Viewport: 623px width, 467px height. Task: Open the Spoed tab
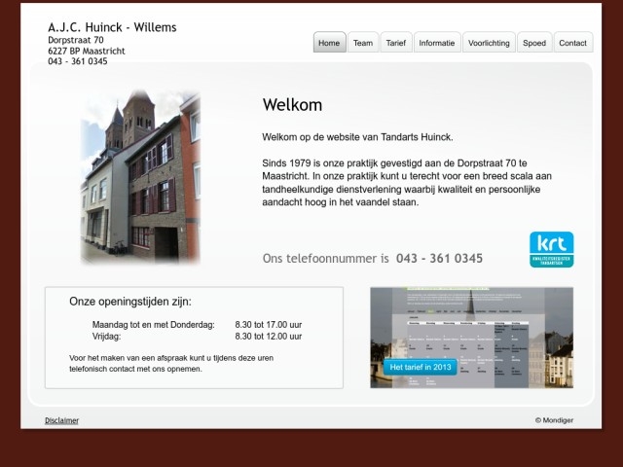(x=534, y=43)
